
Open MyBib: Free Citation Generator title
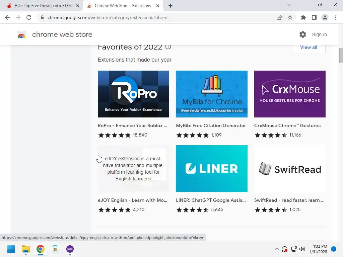point(211,126)
